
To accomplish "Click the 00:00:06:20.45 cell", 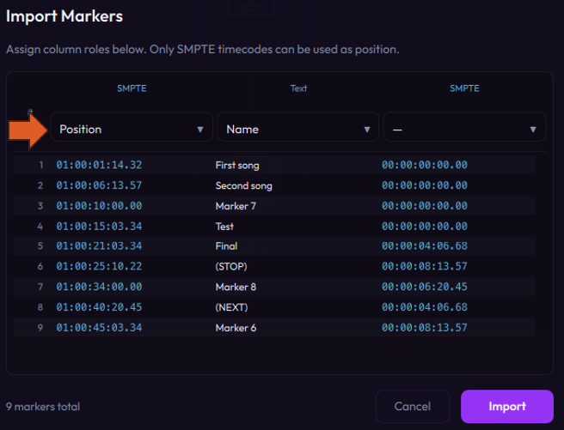I will (x=425, y=287).
